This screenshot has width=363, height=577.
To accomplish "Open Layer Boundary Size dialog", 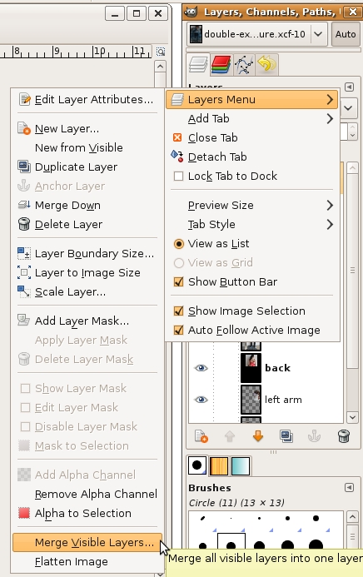I will pyautogui.click(x=87, y=254).
